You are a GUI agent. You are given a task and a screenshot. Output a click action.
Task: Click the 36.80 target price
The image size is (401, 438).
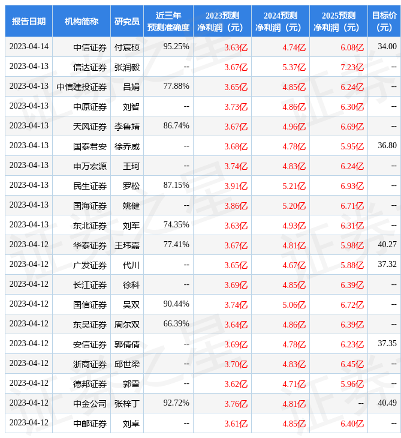point(387,145)
